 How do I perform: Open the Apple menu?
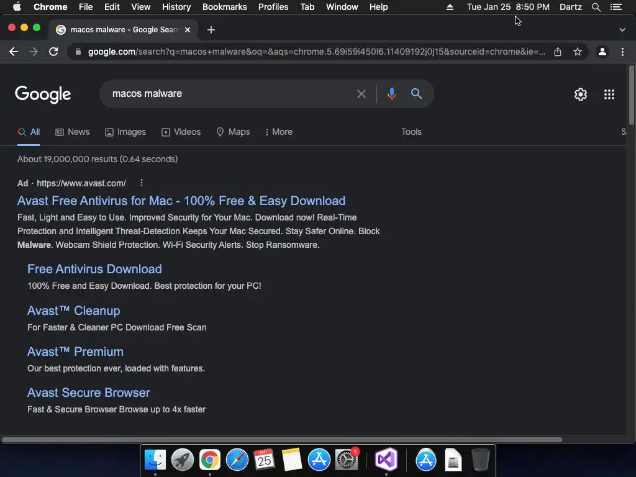click(x=17, y=7)
